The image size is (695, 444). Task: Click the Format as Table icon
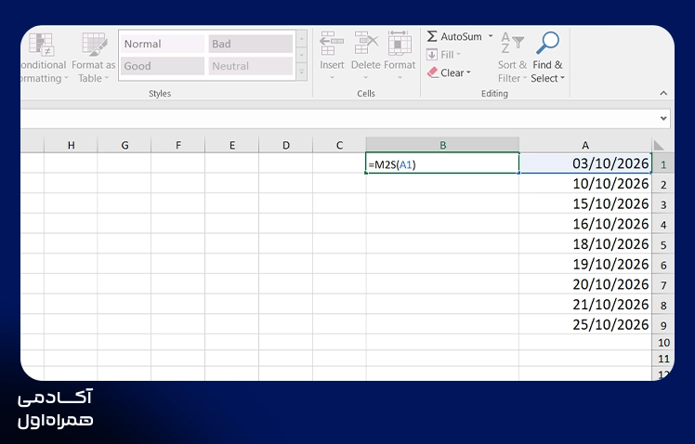[x=95, y=45]
